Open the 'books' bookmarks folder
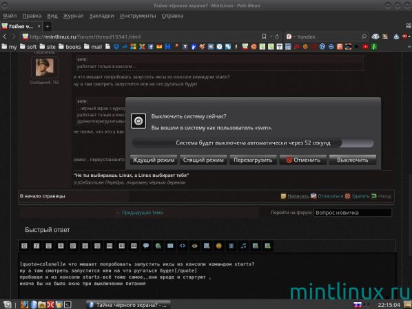This screenshot has height=309, width=412. [x=70, y=47]
